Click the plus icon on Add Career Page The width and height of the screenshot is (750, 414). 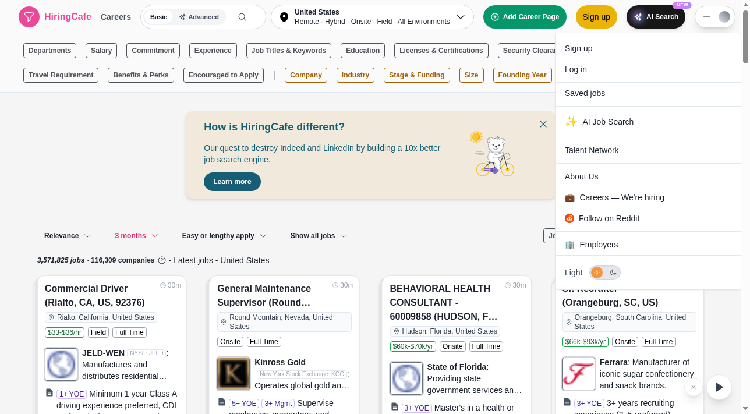coord(495,17)
